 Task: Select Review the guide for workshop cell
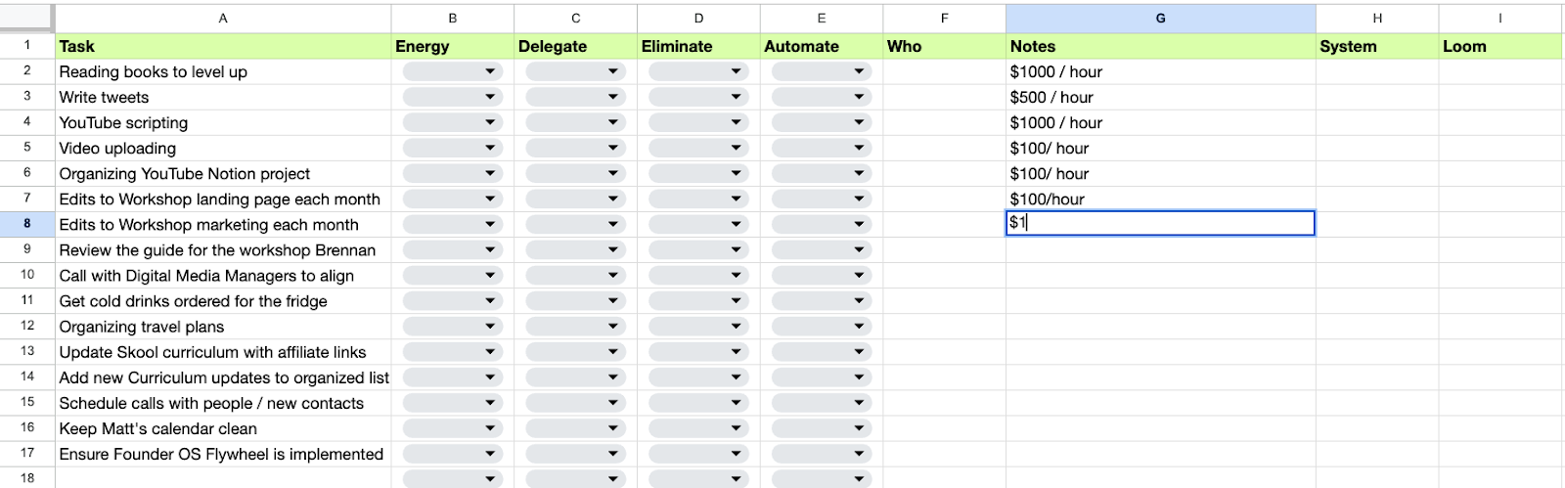[223, 249]
